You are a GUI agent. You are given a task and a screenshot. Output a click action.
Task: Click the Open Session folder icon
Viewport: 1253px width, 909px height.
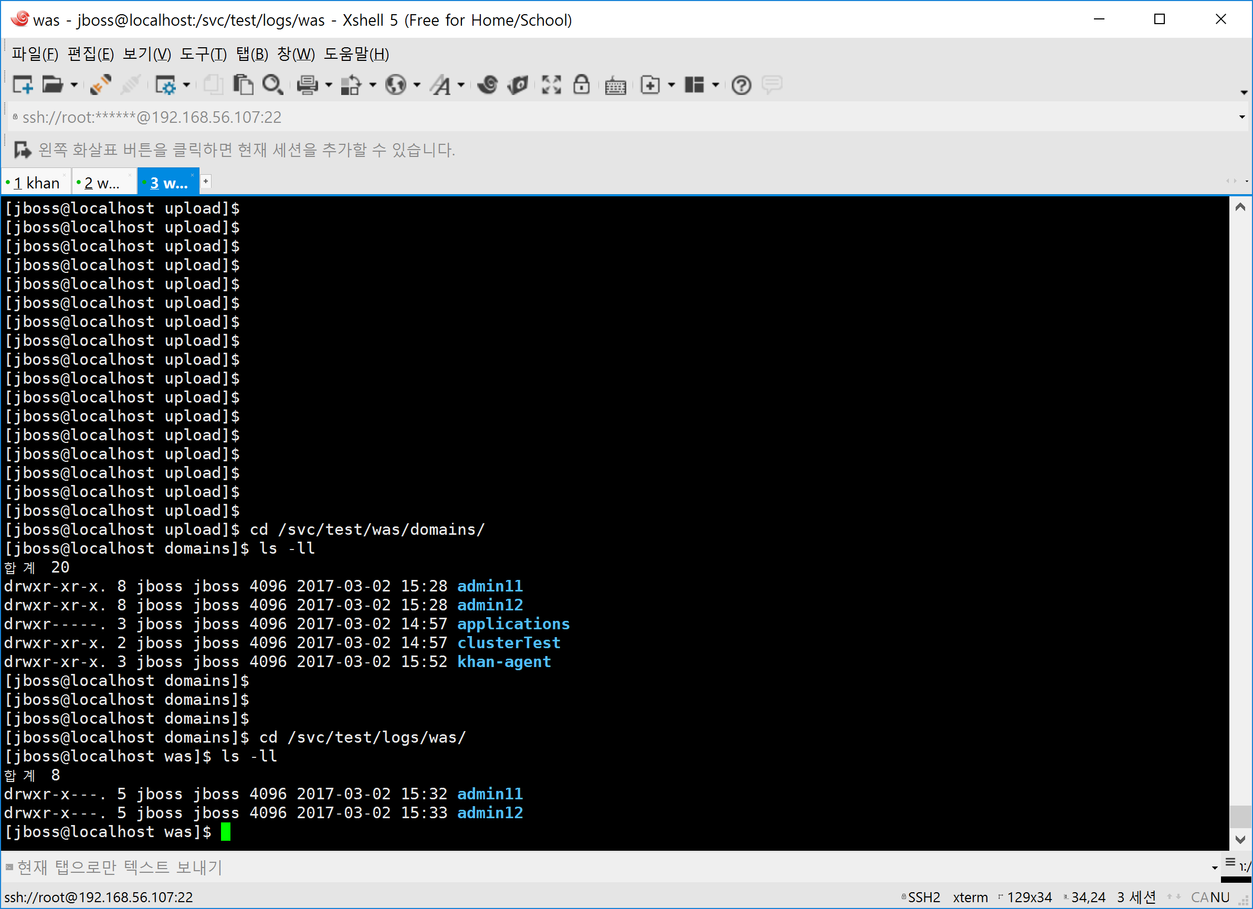(52, 84)
